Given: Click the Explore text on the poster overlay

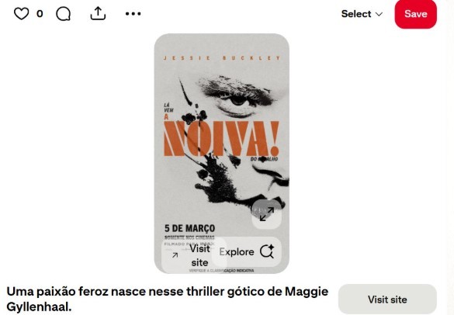Looking at the screenshot, I should (x=237, y=252).
